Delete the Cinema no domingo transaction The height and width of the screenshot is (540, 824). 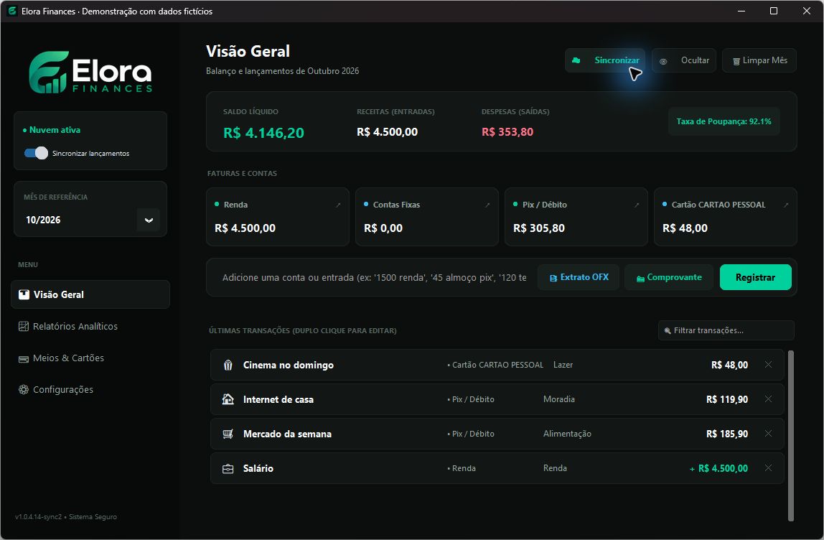pyautogui.click(x=768, y=364)
